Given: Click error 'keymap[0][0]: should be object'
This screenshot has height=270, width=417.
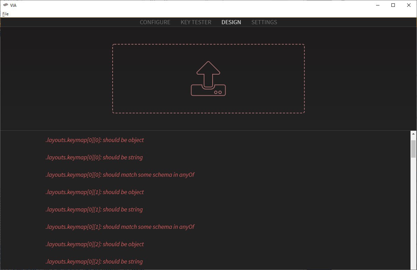Looking at the screenshot, I should (x=95, y=140).
